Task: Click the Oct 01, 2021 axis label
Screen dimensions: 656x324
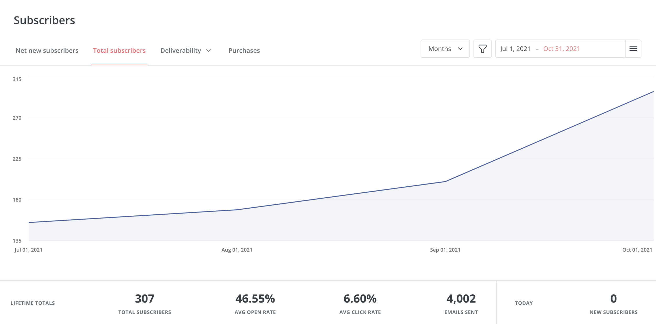Action: (x=637, y=250)
